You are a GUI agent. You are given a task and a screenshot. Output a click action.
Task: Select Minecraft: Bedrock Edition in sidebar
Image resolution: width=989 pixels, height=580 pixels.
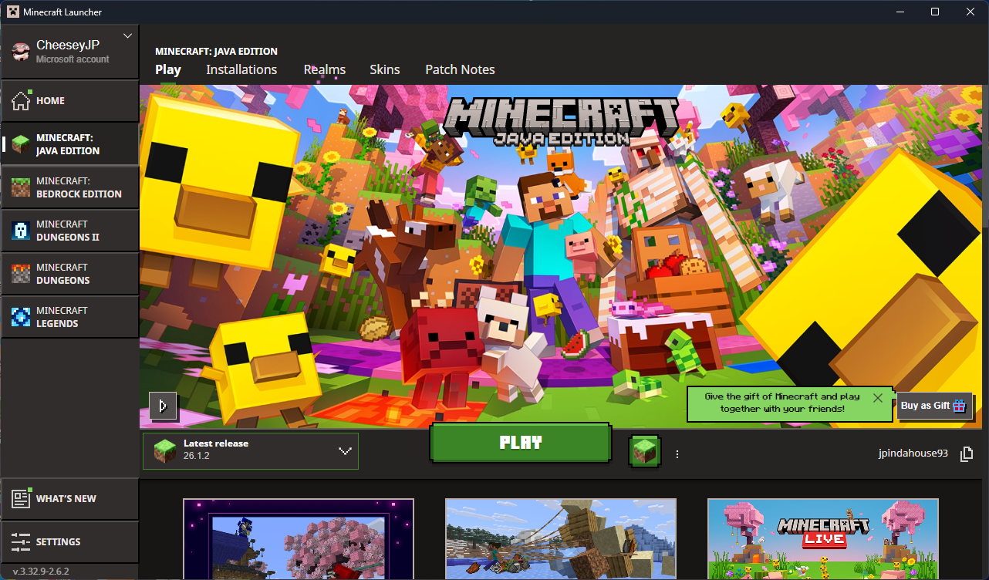69,187
